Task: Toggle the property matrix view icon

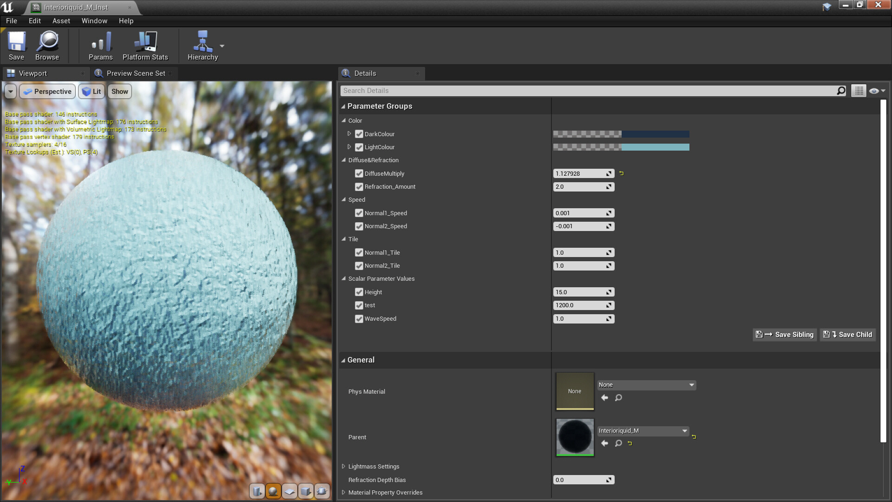Action: [858, 90]
